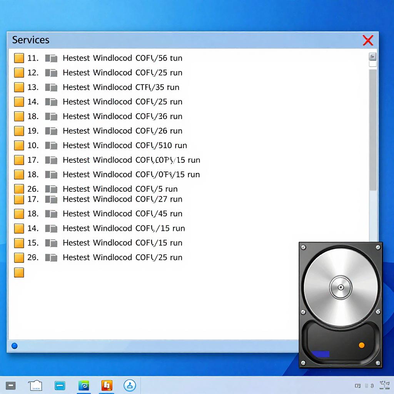Click the orange square beside row 14. COFl/25

click(19, 102)
